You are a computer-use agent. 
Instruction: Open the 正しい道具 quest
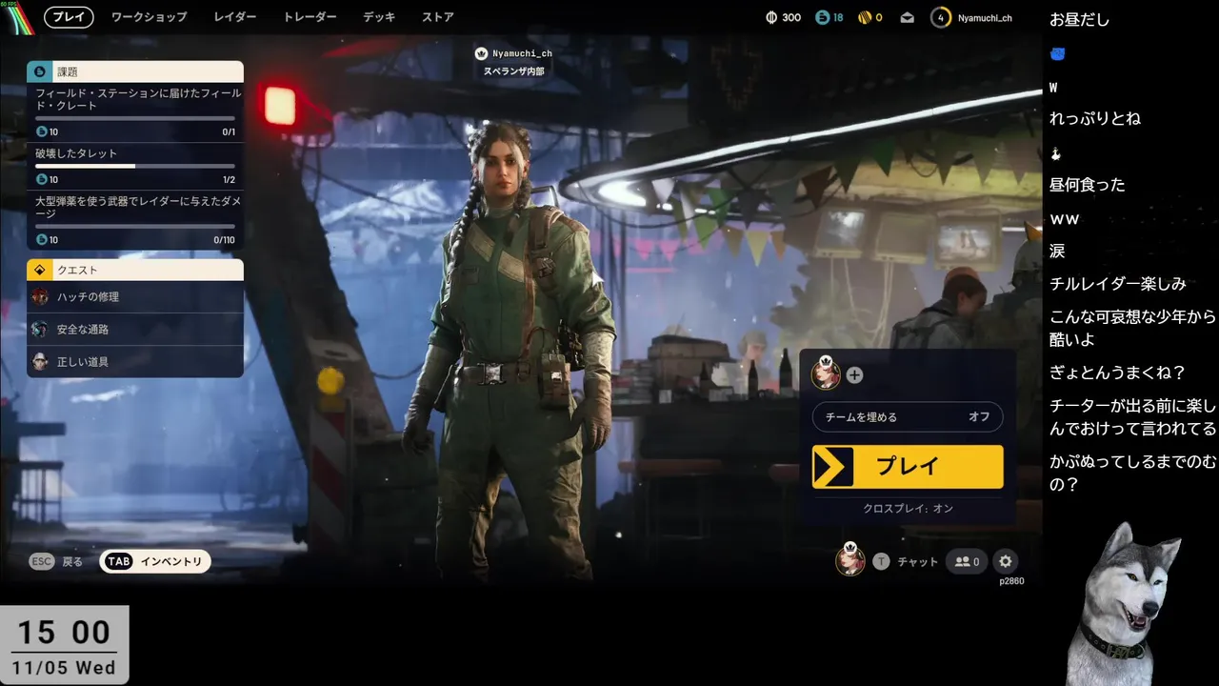[x=135, y=362]
